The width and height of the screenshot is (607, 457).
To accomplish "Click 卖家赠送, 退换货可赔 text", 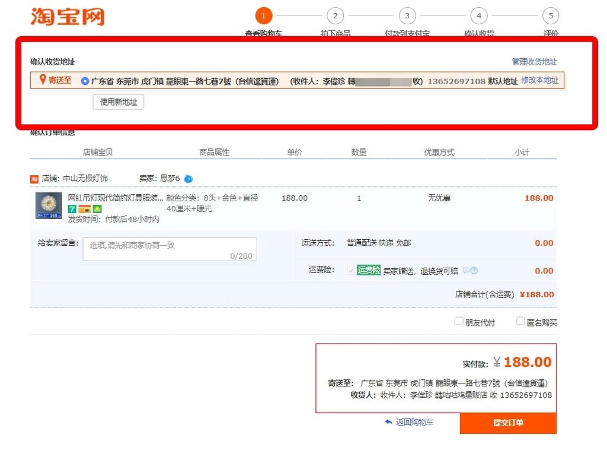I will coord(420,271).
